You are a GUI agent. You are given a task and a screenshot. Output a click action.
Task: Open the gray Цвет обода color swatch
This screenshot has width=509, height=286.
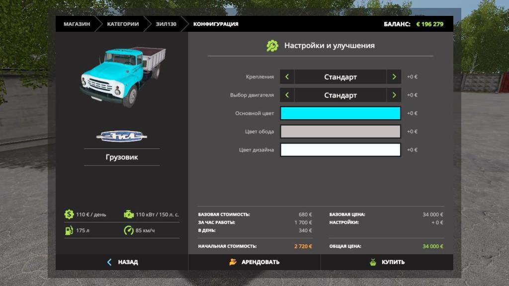click(x=340, y=132)
